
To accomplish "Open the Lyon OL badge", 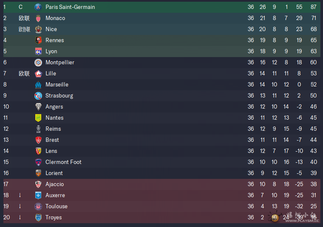I will [x=38, y=52].
